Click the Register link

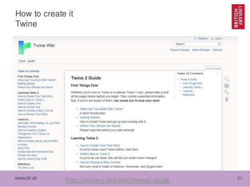tap(203, 39)
